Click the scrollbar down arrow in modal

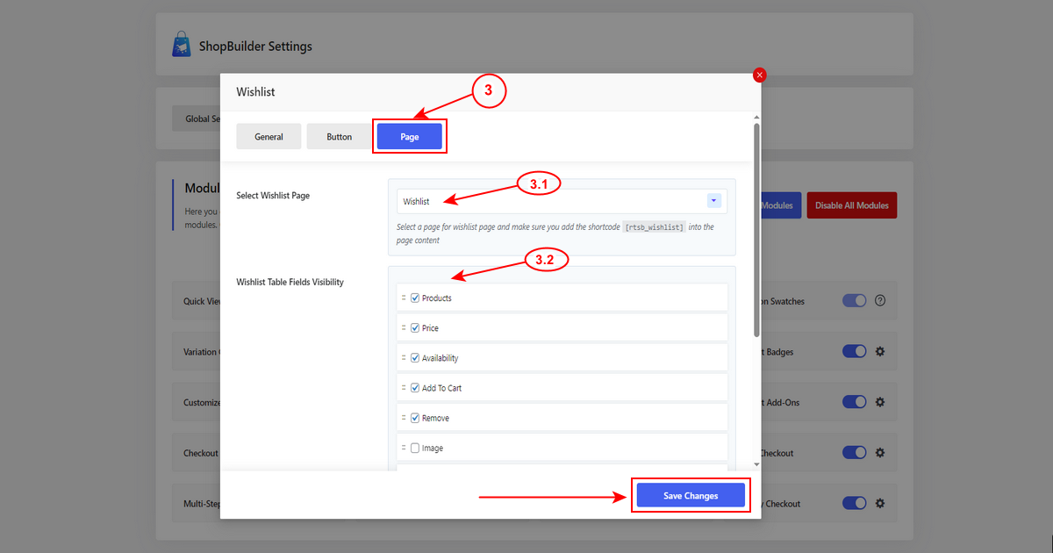[x=756, y=464]
